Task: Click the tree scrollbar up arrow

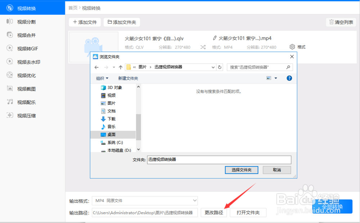Action: [x=139, y=86]
